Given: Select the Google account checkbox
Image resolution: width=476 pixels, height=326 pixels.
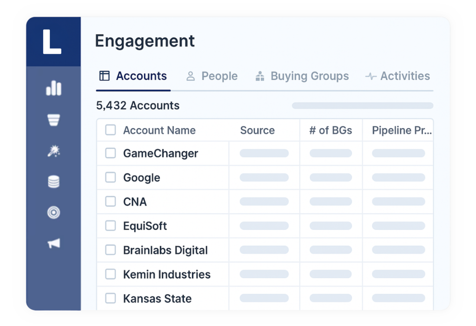Looking at the screenshot, I should pos(110,177).
